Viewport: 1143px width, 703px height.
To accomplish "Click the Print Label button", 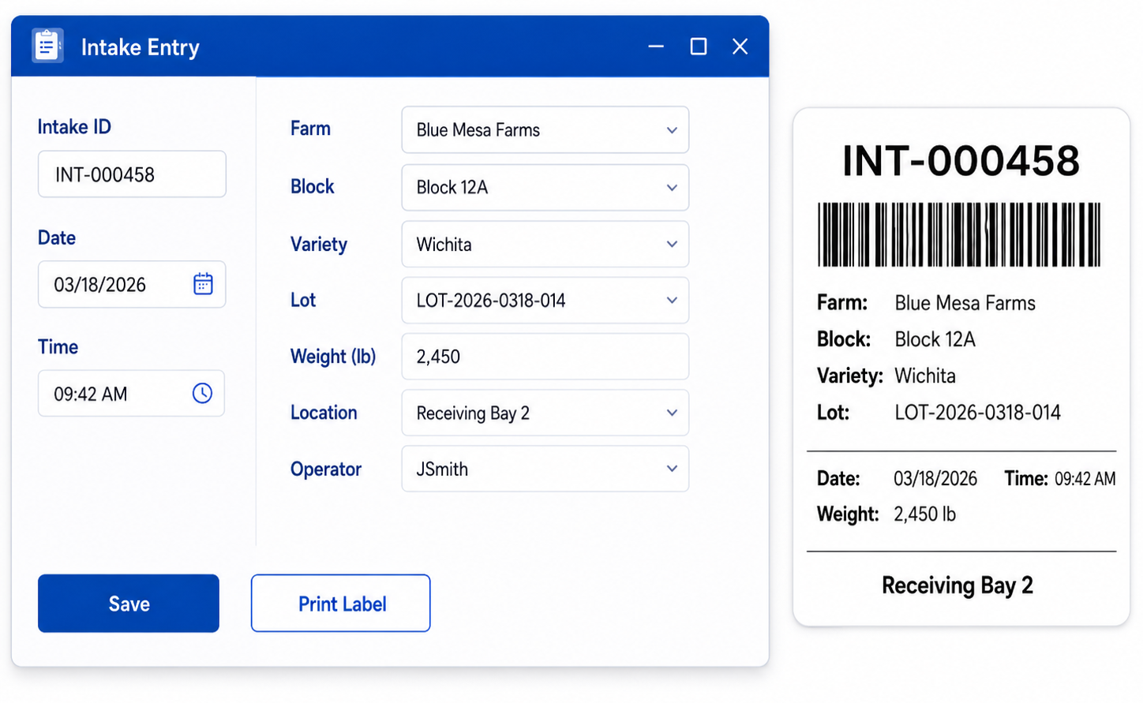I will click(x=341, y=604).
